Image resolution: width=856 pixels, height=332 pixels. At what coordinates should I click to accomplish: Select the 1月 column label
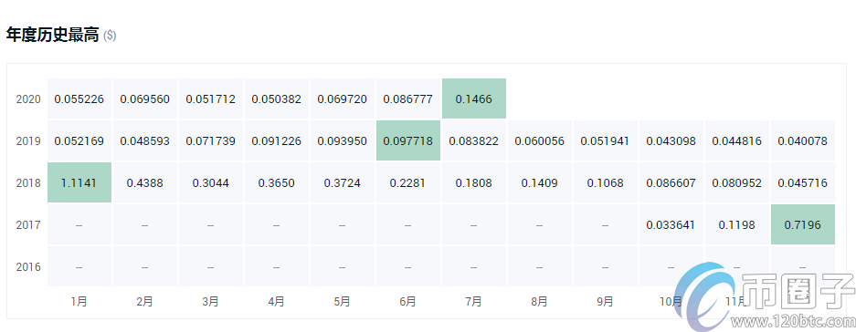coord(79,302)
